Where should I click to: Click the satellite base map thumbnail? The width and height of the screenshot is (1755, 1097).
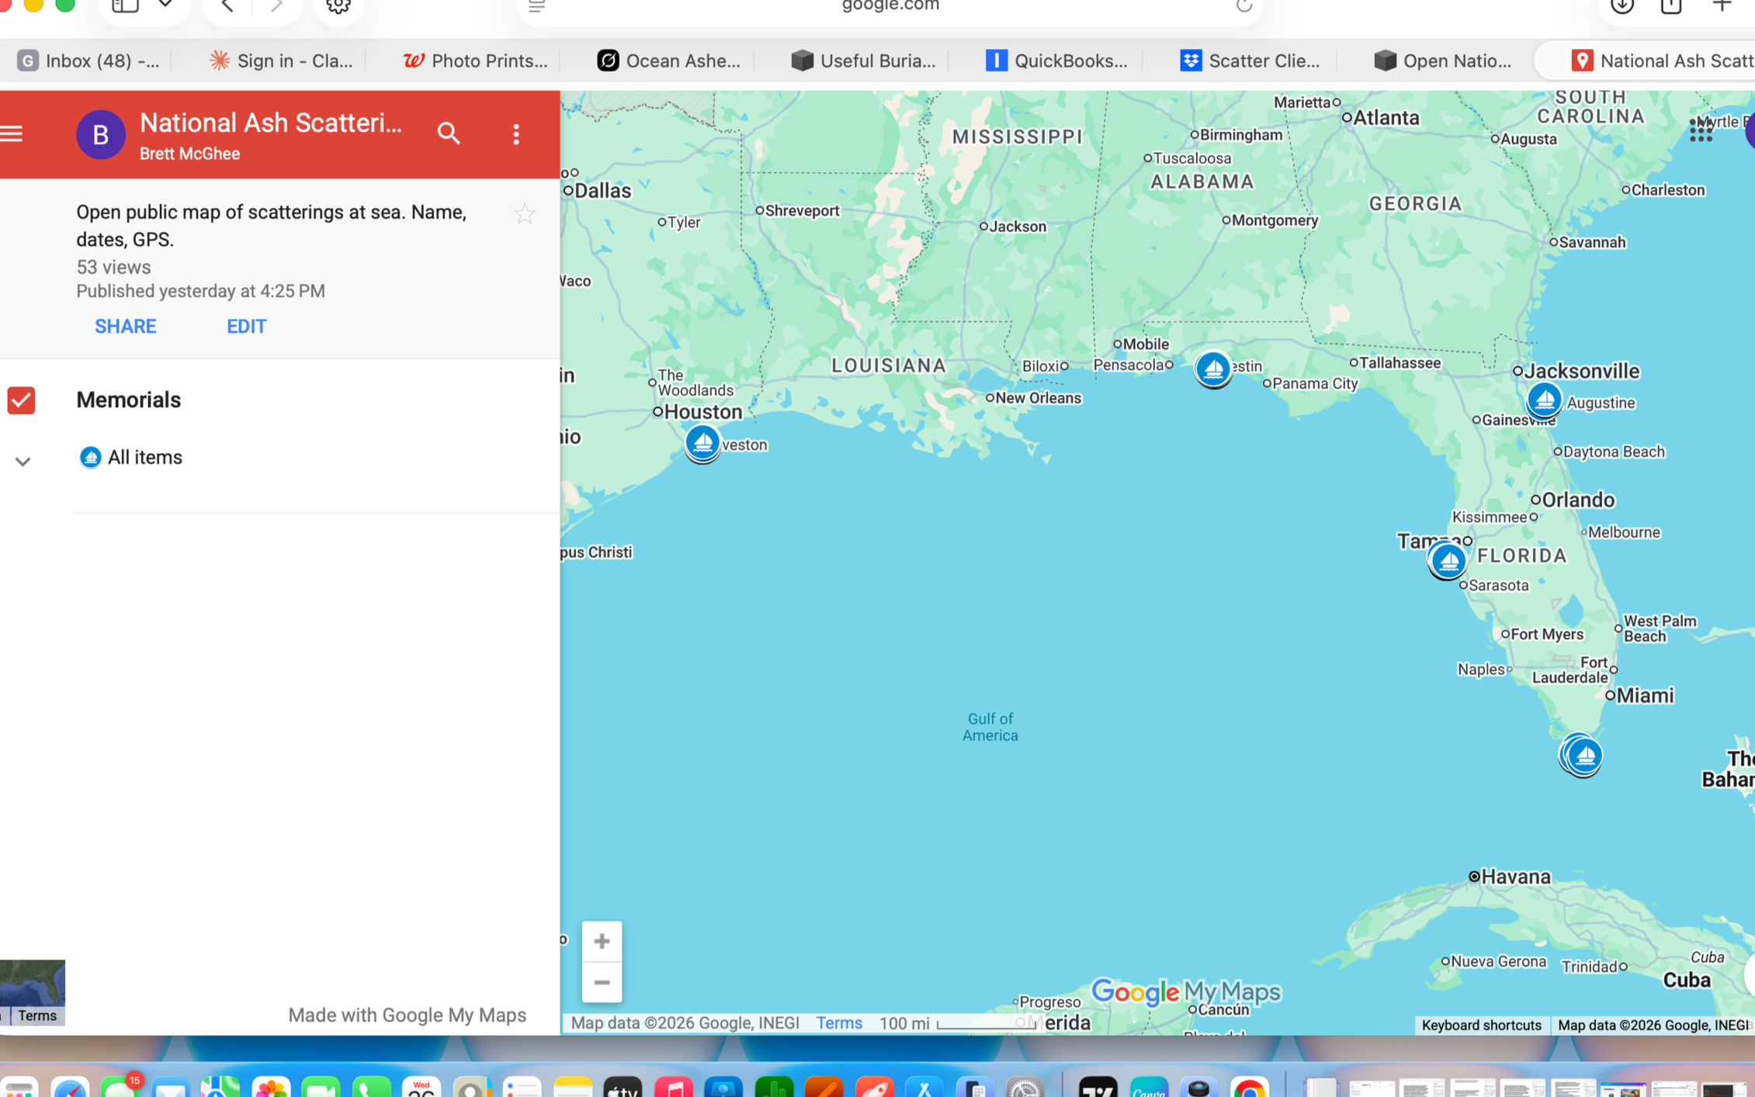(33, 983)
